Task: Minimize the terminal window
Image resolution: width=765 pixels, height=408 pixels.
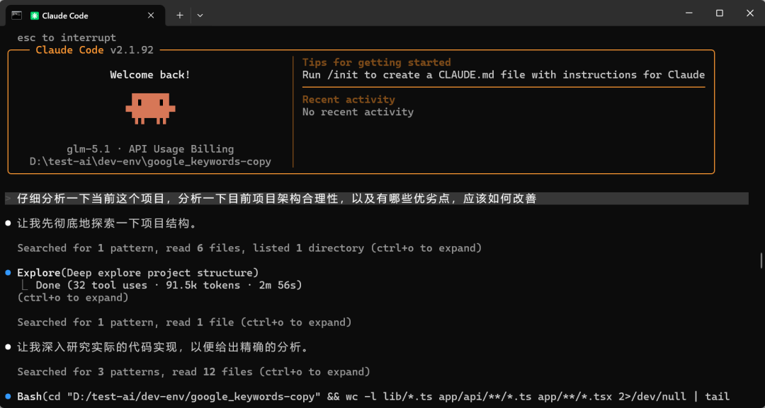Action: coord(688,13)
